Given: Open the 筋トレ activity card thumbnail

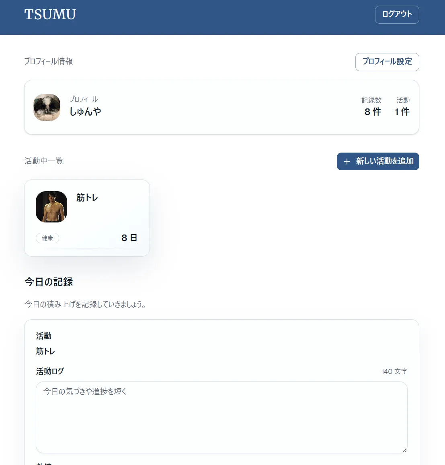Looking at the screenshot, I should (x=51, y=207).
